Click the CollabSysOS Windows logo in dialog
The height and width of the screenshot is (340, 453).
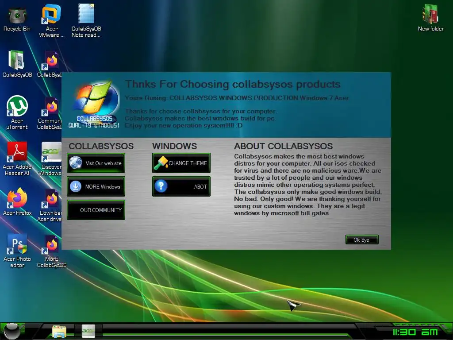[94, 104]
